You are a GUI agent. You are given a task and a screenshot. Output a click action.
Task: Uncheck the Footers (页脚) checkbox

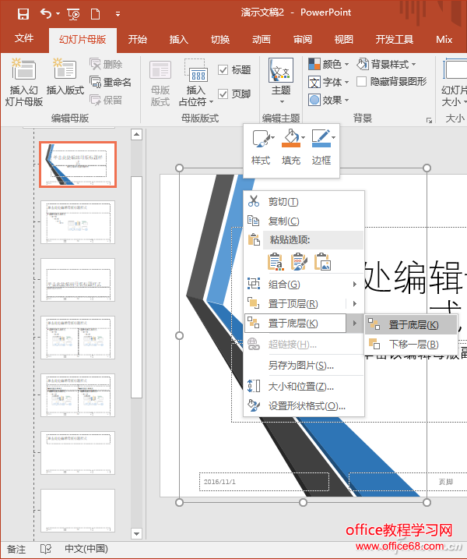click(x=223, y=94)
